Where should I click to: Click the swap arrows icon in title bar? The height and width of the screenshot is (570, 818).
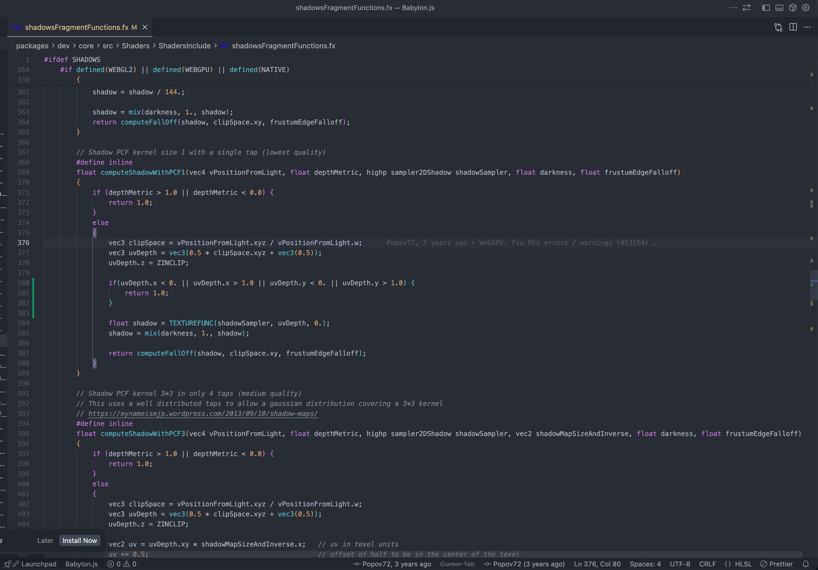[x=746, y=8]
